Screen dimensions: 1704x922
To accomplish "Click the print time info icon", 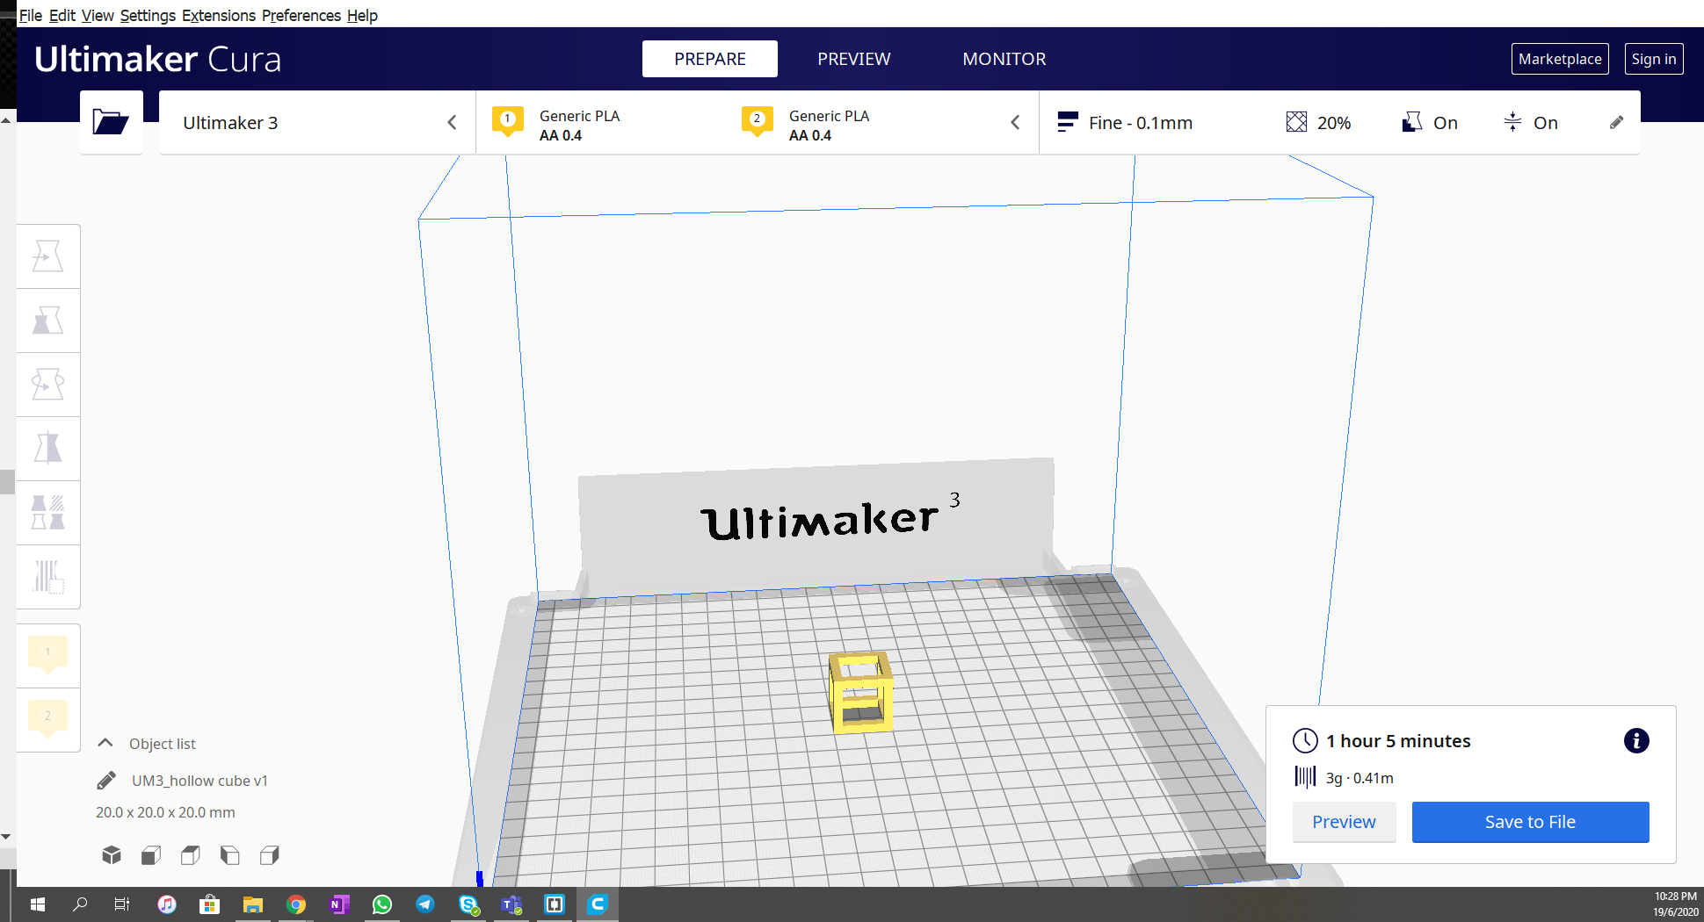I will click(x=1636, y=741).
